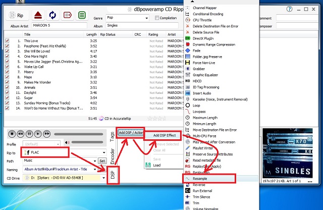Click the blue Refresh disc icon
This screenshot has height=210, width=323.
tap(52, 15)
